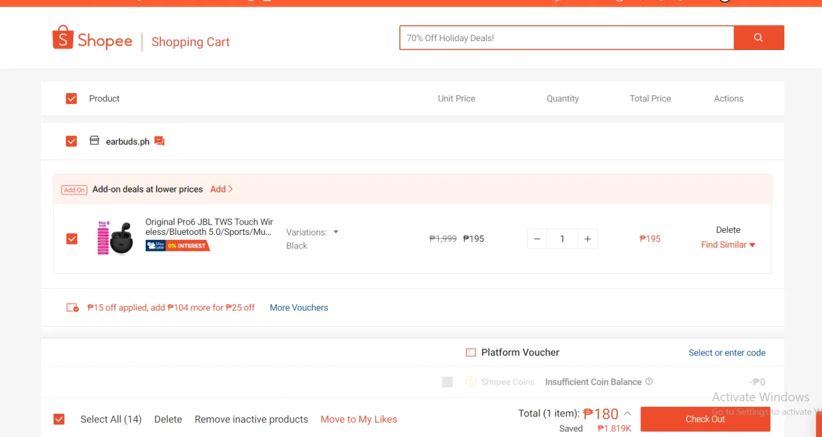The width and height of the screenshot is (822, 437).
Task: Click the Quantity column header
Action: pos(563,99)
